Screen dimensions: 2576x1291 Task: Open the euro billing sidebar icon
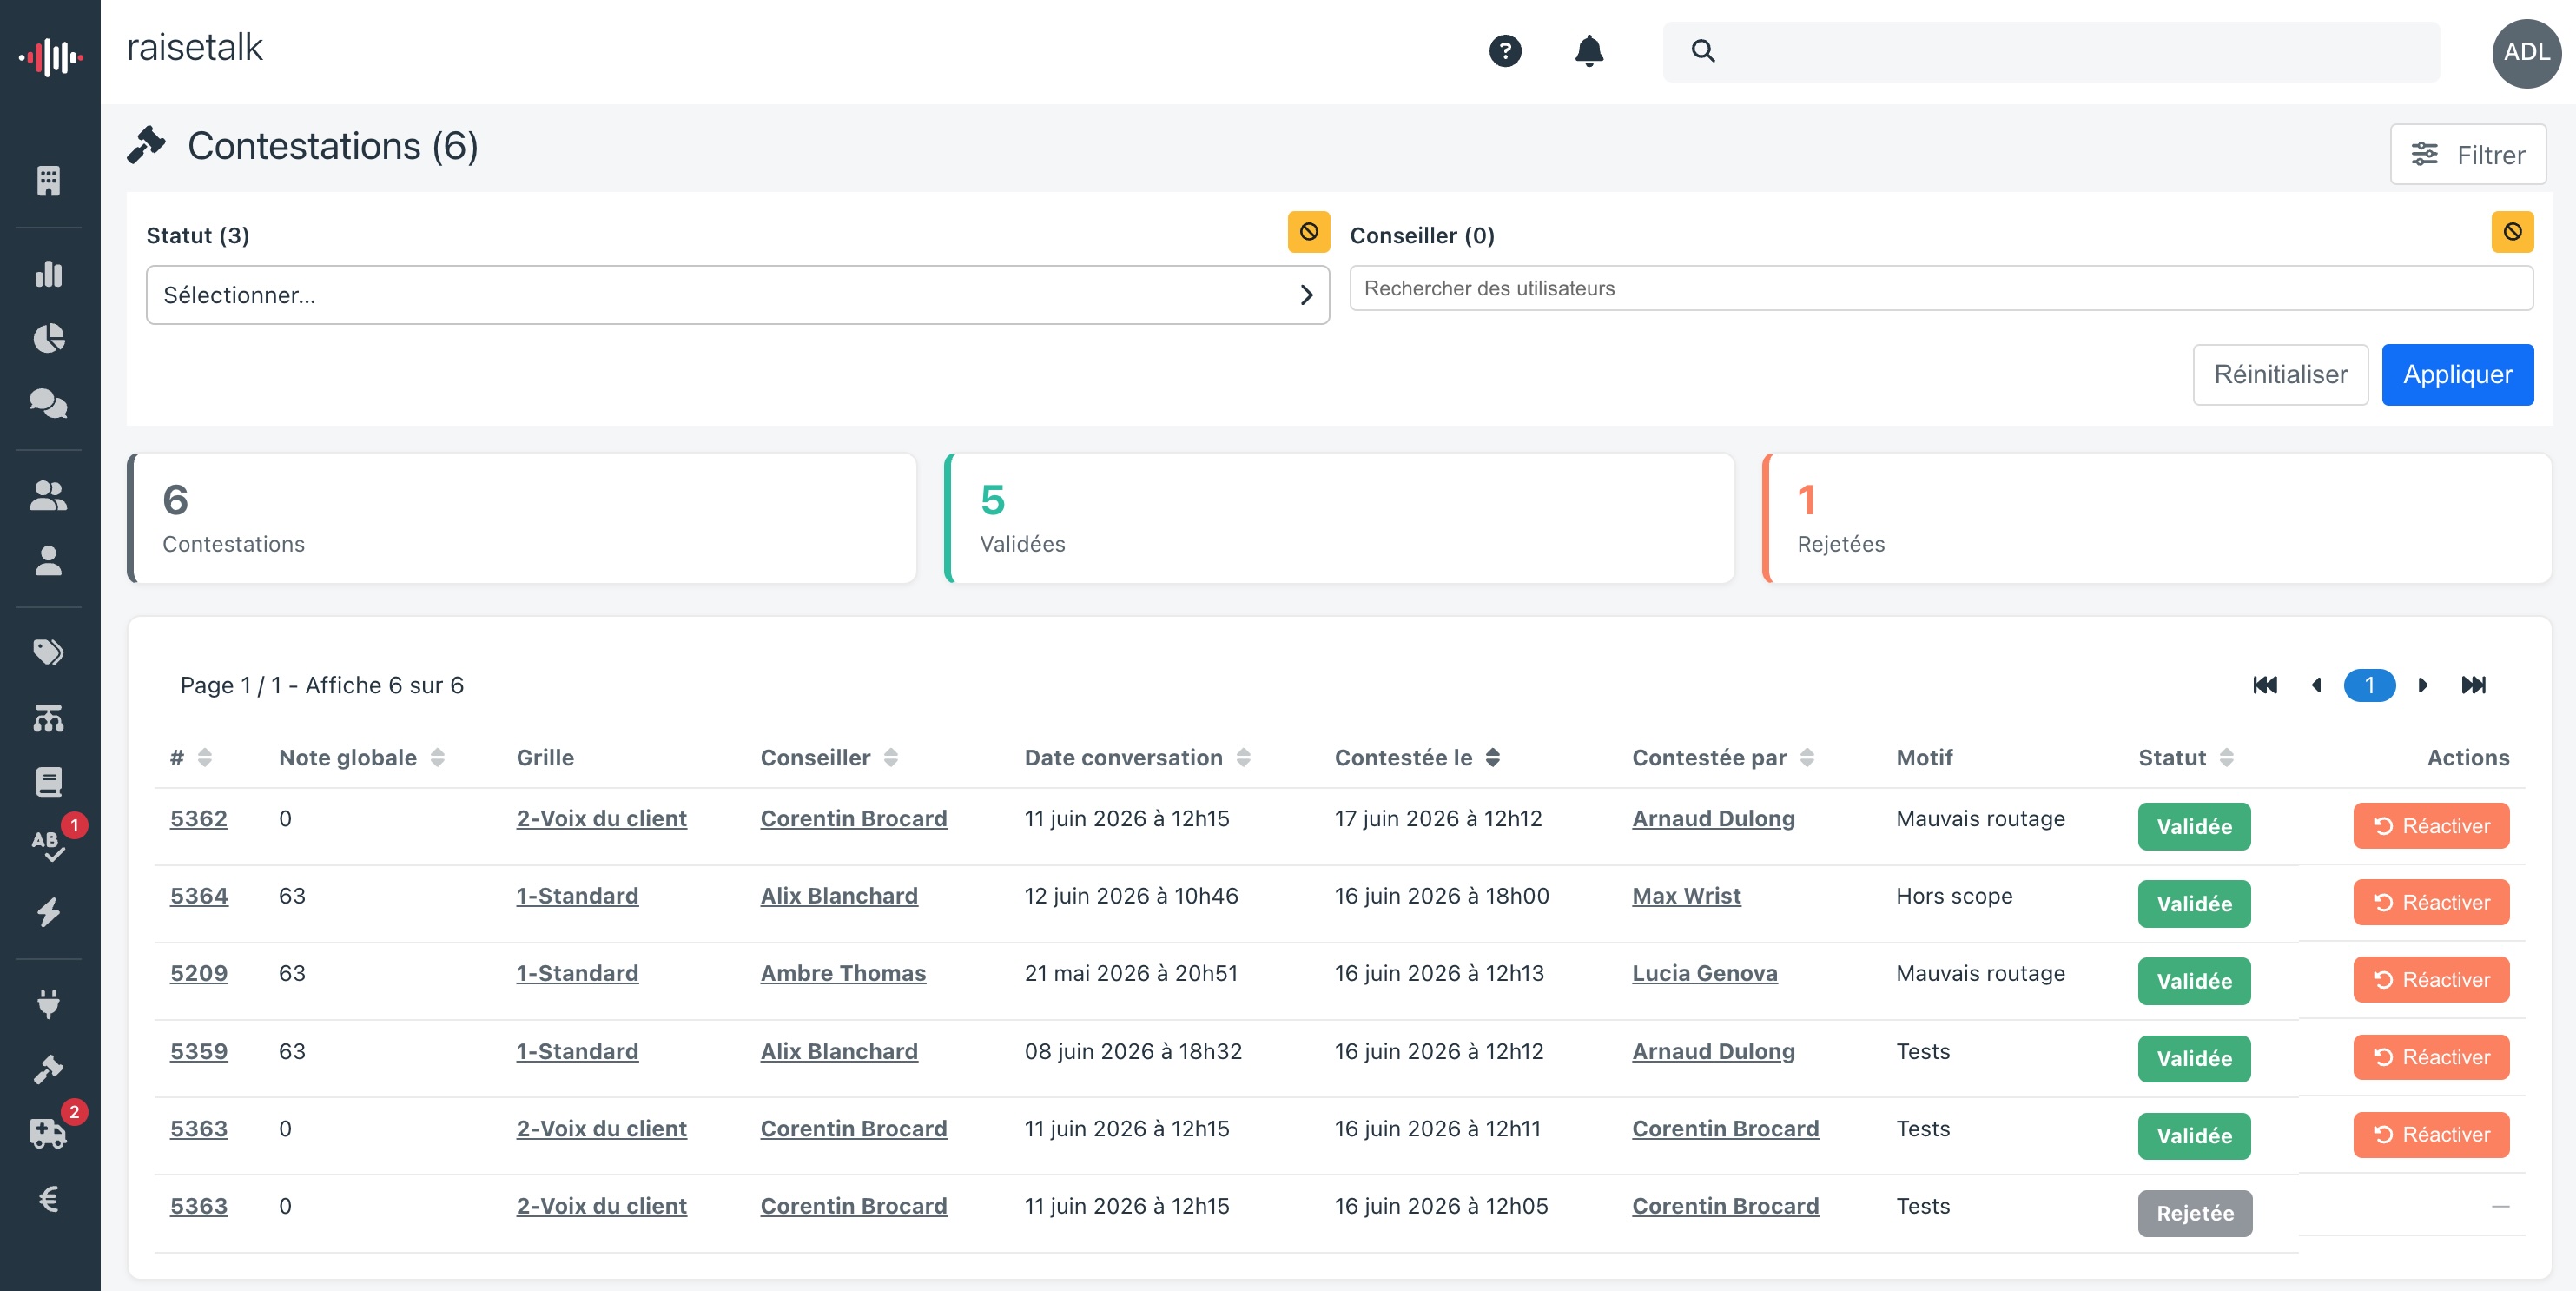click(x=48, y=1198)
